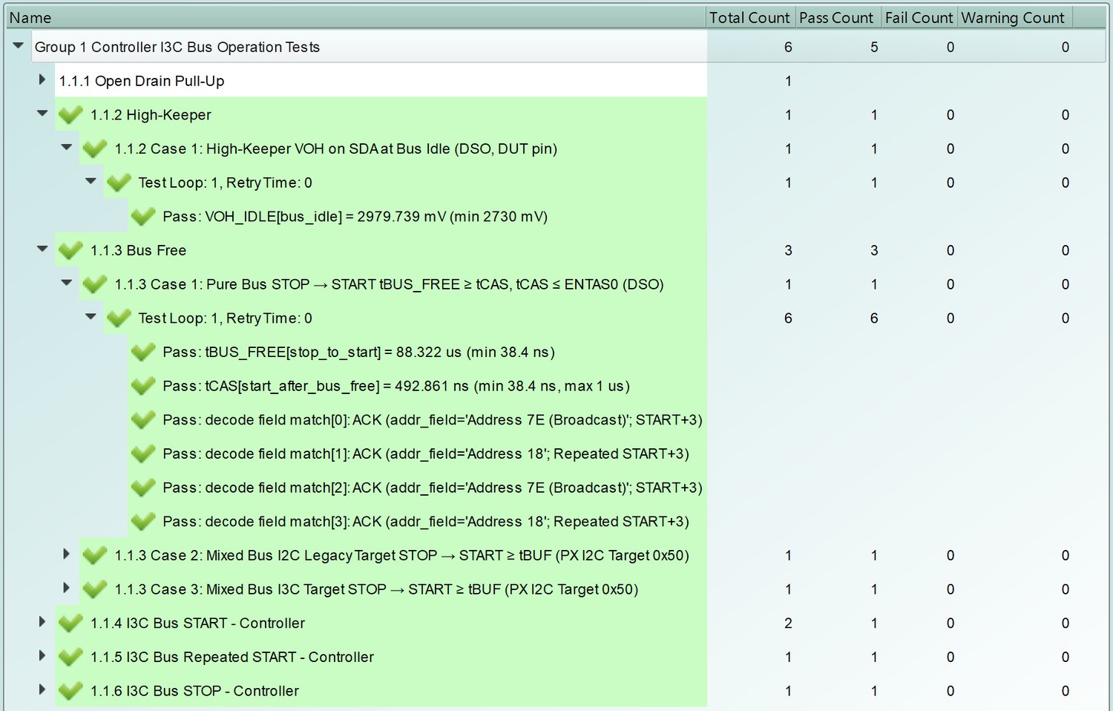Collapse 1.1.3 Case 1 Pure Bus node
Viewport: 1113px width, 711px height.
(x=67, y=283)
